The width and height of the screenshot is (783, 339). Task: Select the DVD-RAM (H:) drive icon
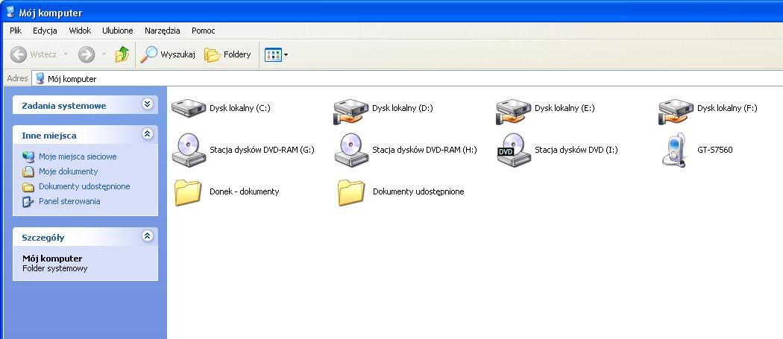[x=351, y=150]
